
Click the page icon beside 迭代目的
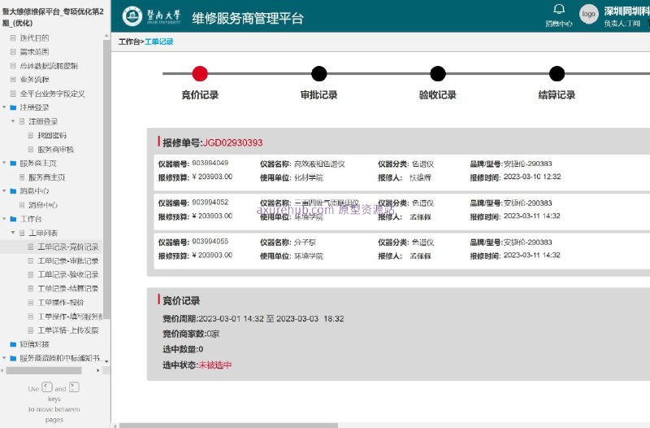point(13,37)
